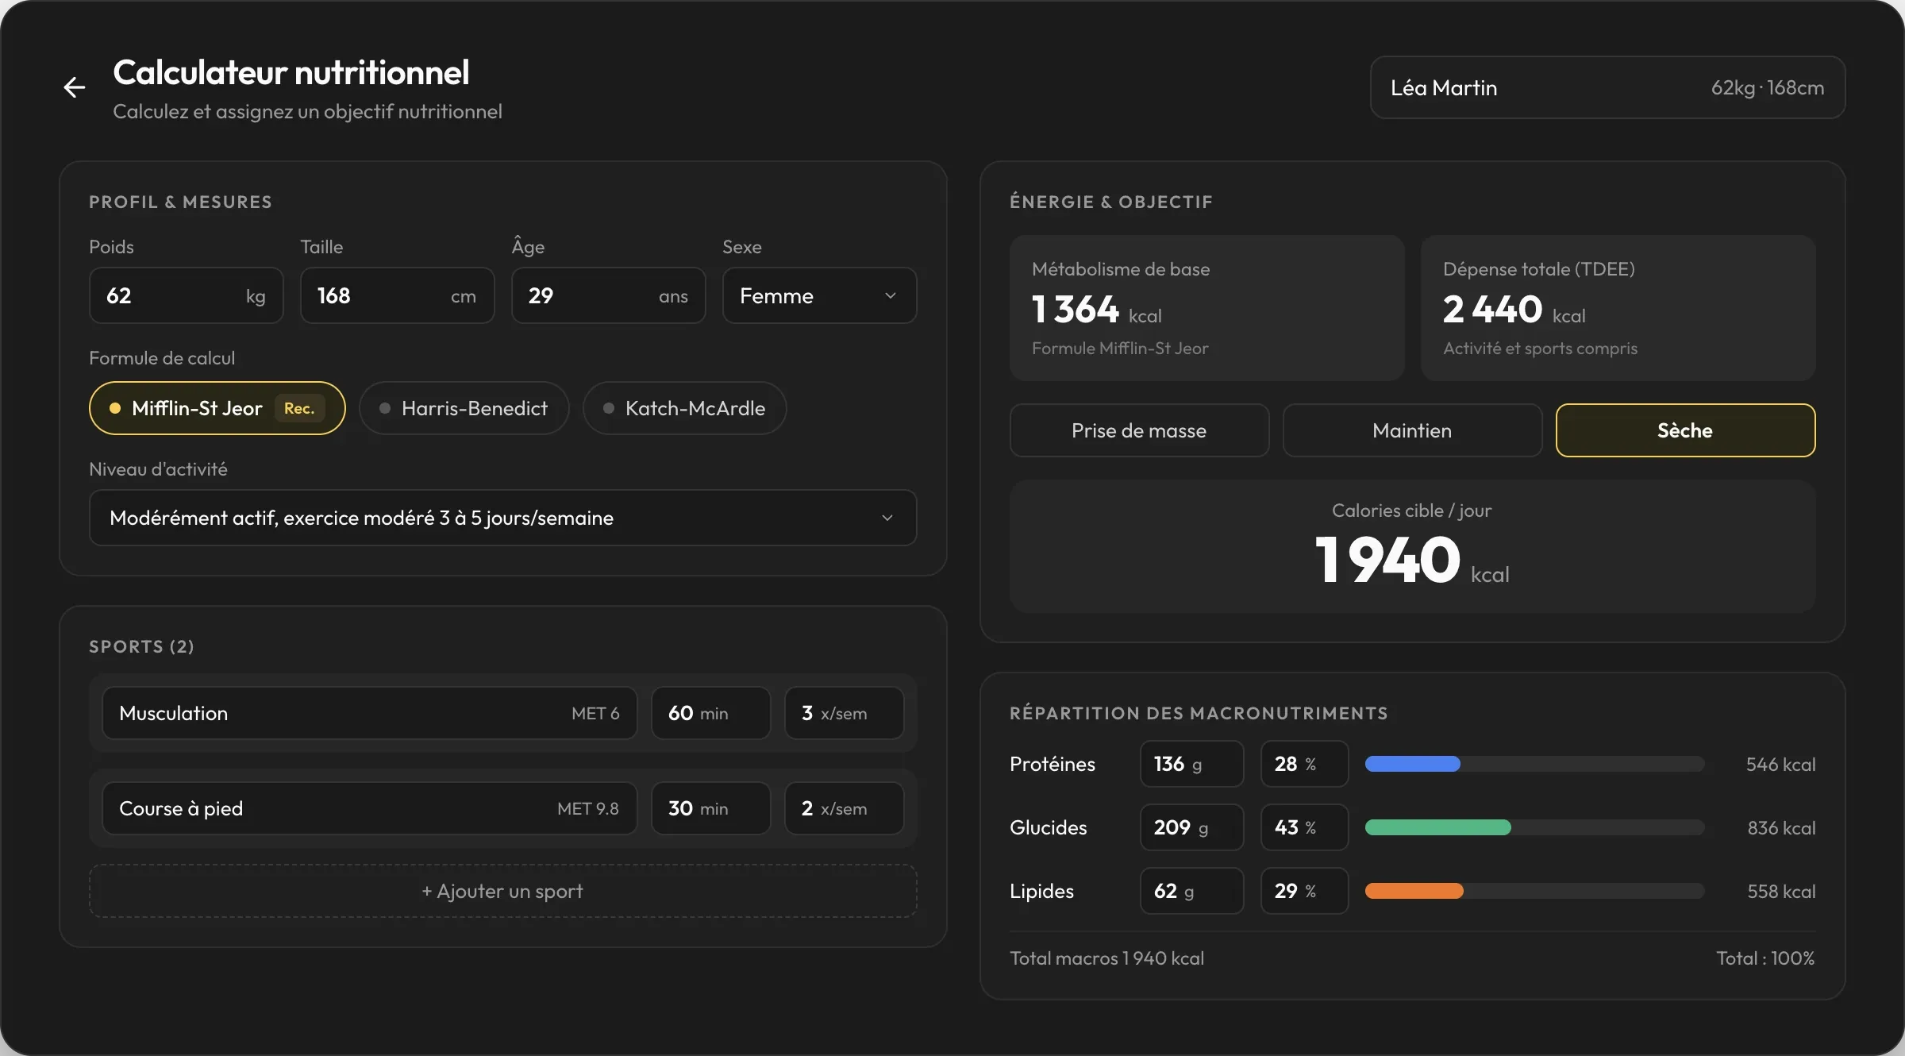Screen dimensions: 1905x1056
Task: Expand the Niveau d'activité dropdown
Action: 502,518
